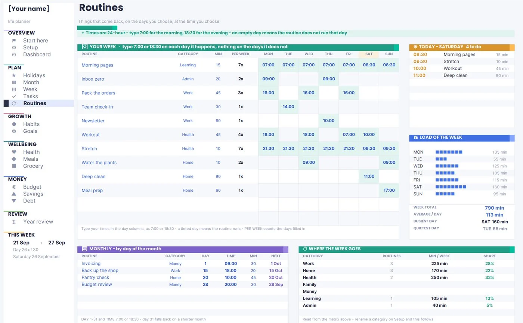Click the Saturday 26 September date text
This screenshot has width=523, height=323.
[36, 257]
